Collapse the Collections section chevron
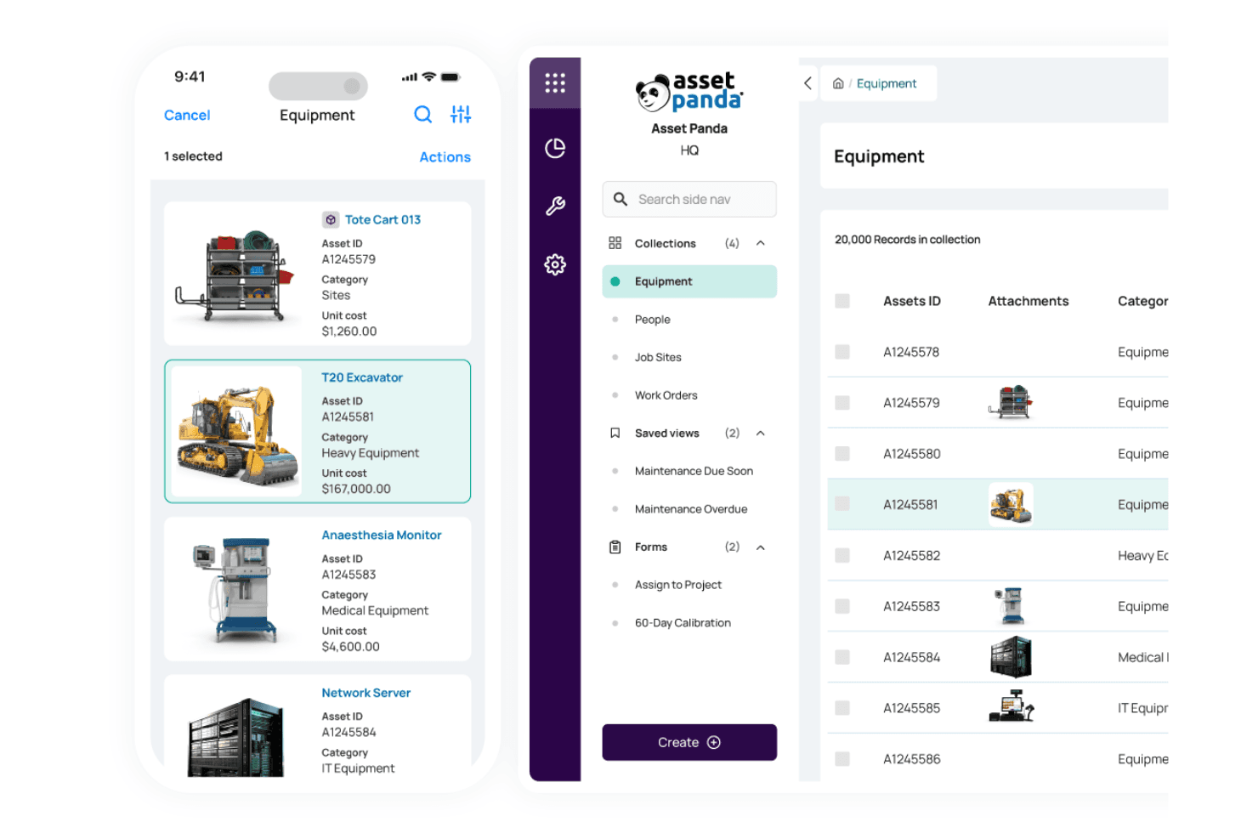This screenshot has height=839, width=1258. click(x=761, y=243)
